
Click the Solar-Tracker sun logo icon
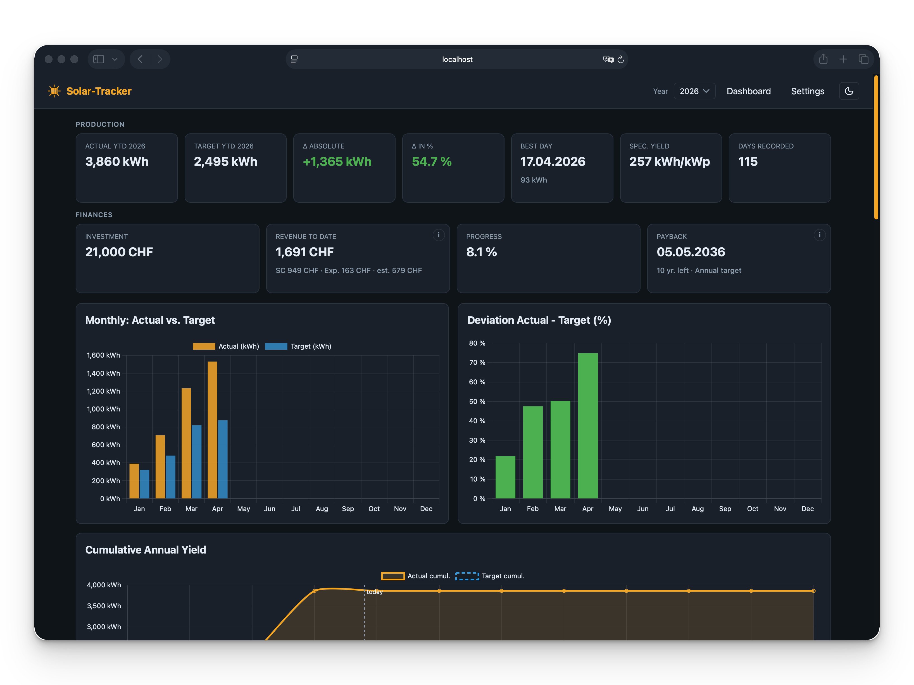point(54,91)
